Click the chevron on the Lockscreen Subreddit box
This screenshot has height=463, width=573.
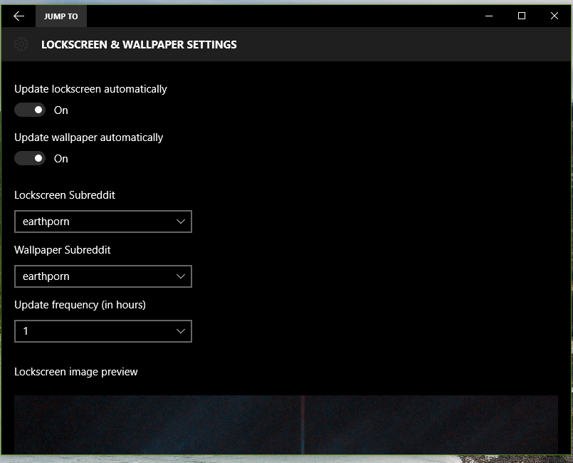tap(180, 222)
